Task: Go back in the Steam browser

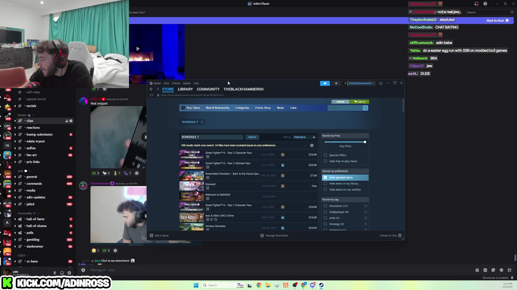Action: click(151, 89)
